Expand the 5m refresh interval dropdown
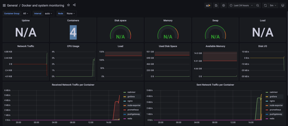The width and height of the screenshot is (288, 126). (x=273, y=5)
